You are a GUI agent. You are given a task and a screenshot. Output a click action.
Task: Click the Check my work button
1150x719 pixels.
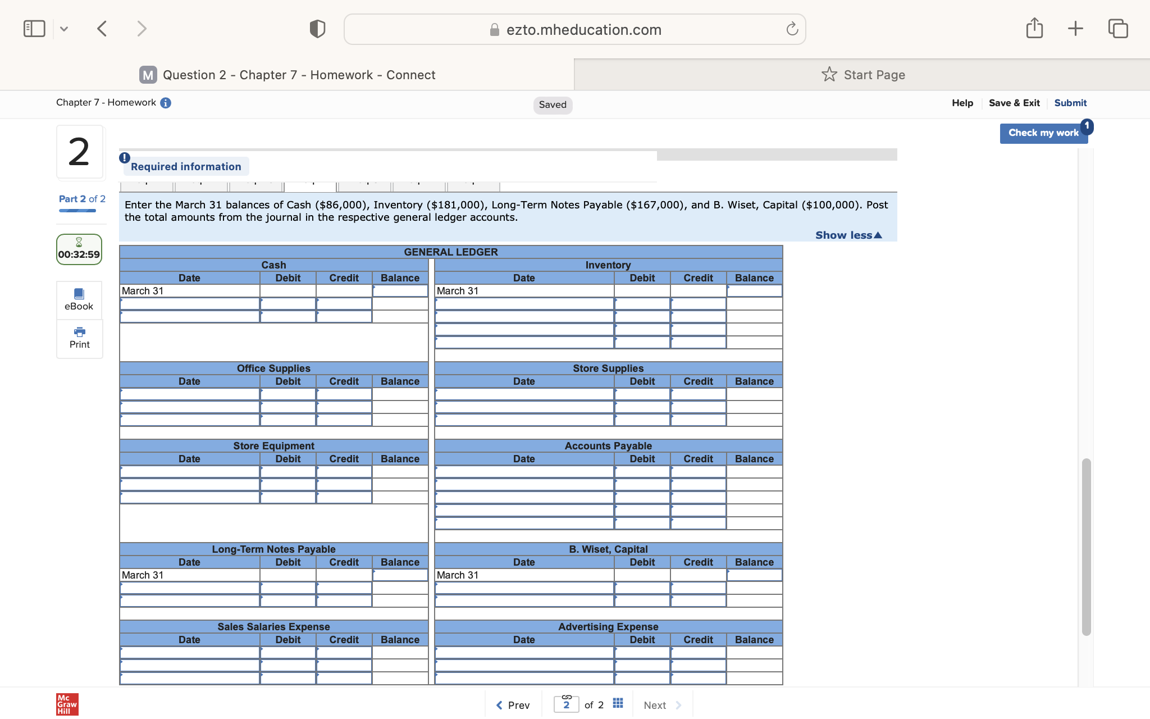pos(1043,133)
